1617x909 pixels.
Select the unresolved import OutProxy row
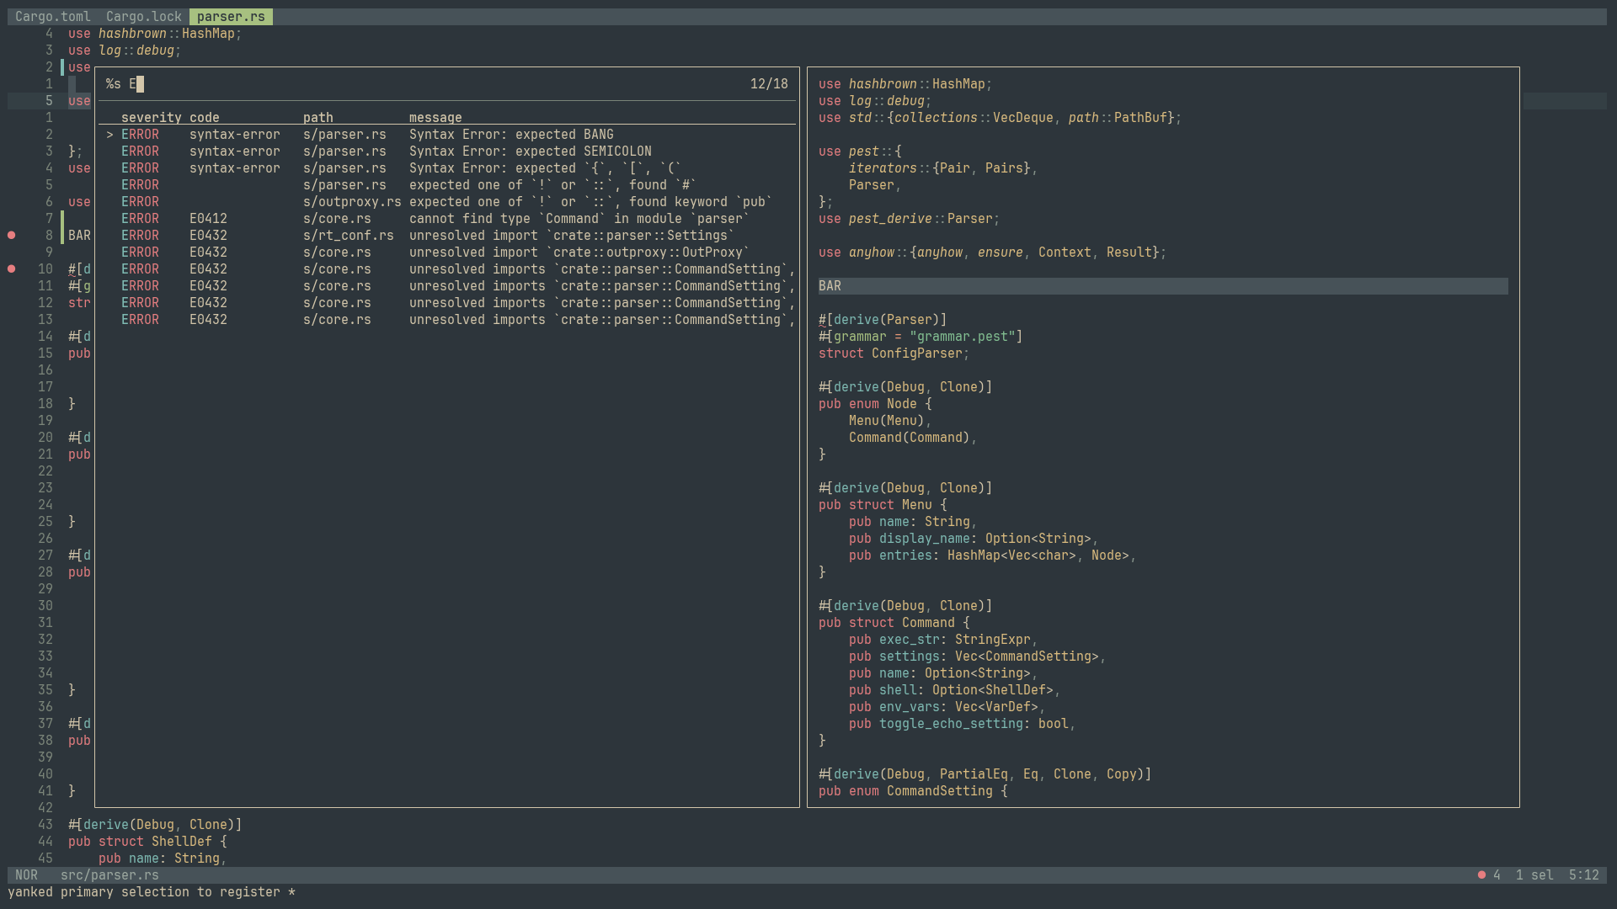coord(447,252)
